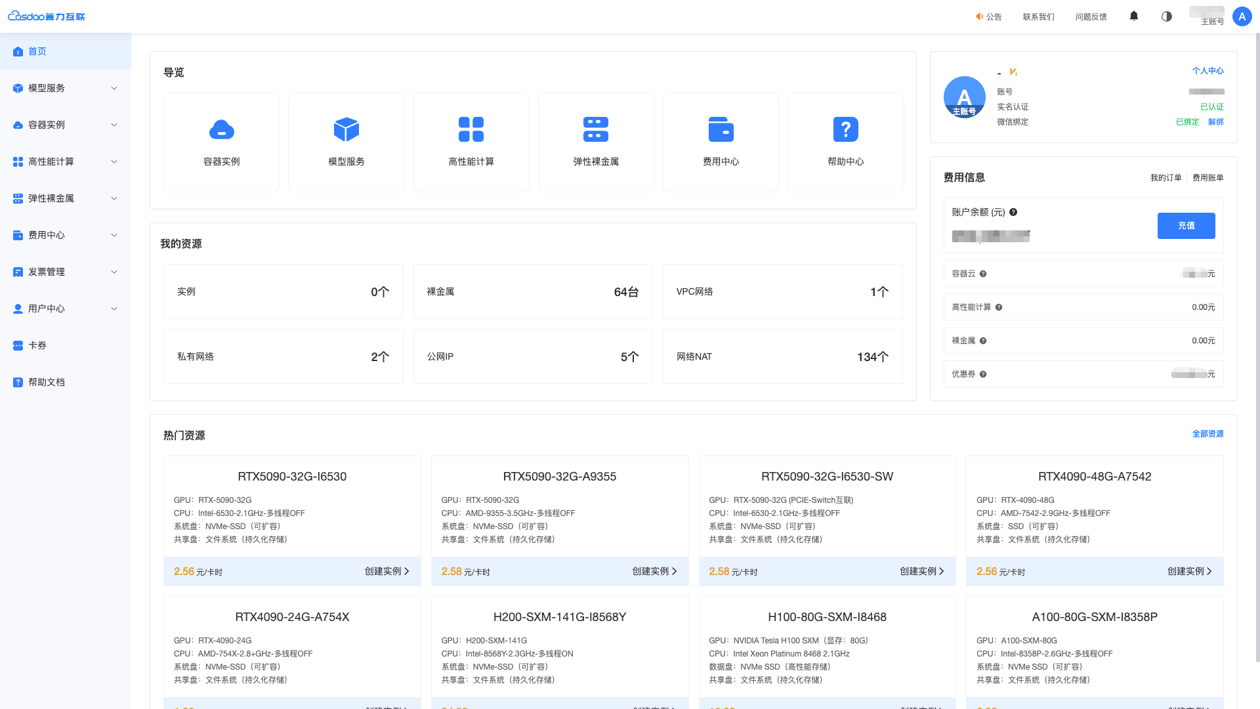This screenshot has width=1260, height=709.
Task: Click 创建实例 for RTX5090-32G-I6530 card
Action: coord(387,571)
